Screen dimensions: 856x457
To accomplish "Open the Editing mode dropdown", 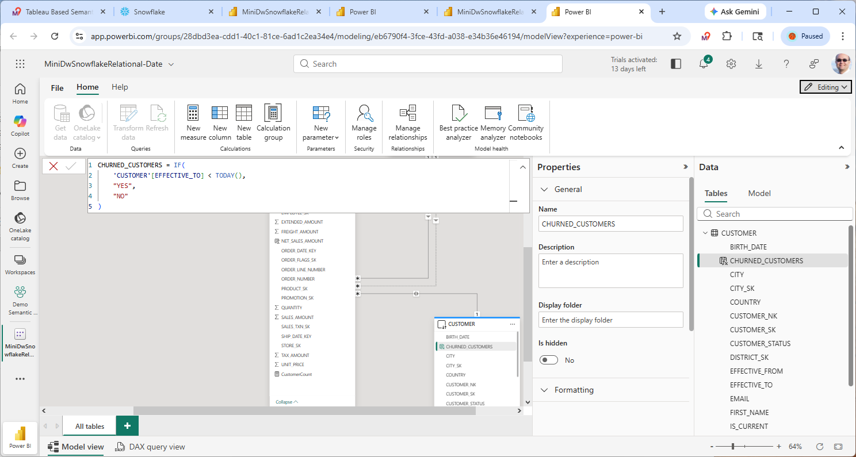I will (x=826, y=87).
